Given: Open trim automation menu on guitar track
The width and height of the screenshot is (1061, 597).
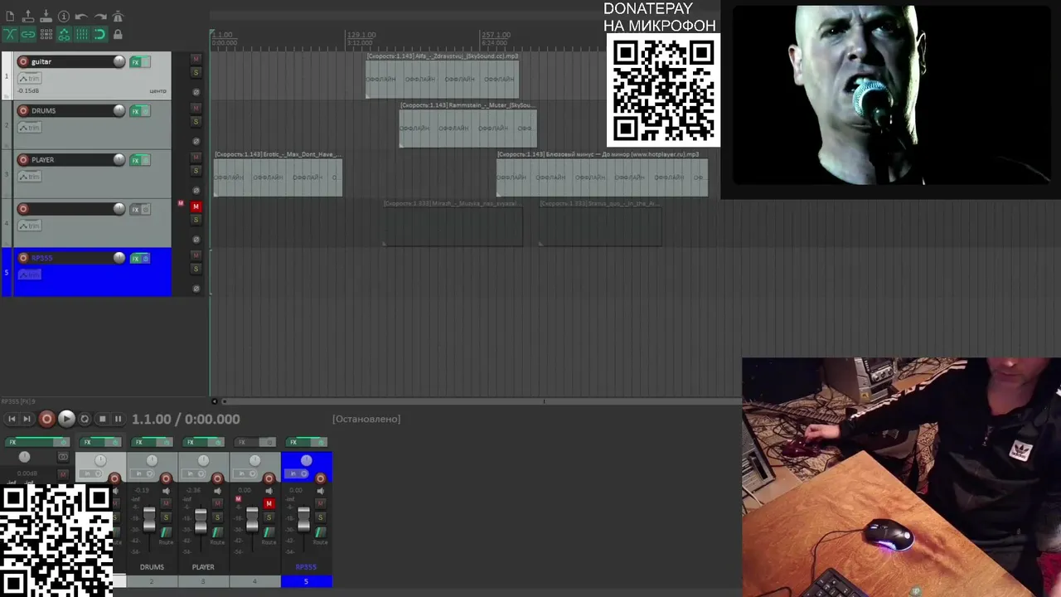Looking at the screenshot, I should tap(29, 79).
